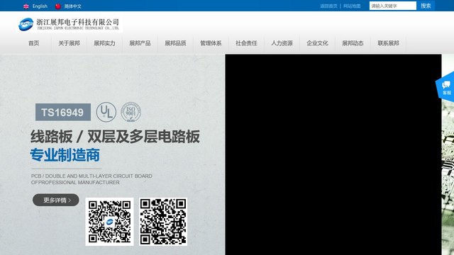
Task: Switch language to 简体中文
Action: coord(72,6)
